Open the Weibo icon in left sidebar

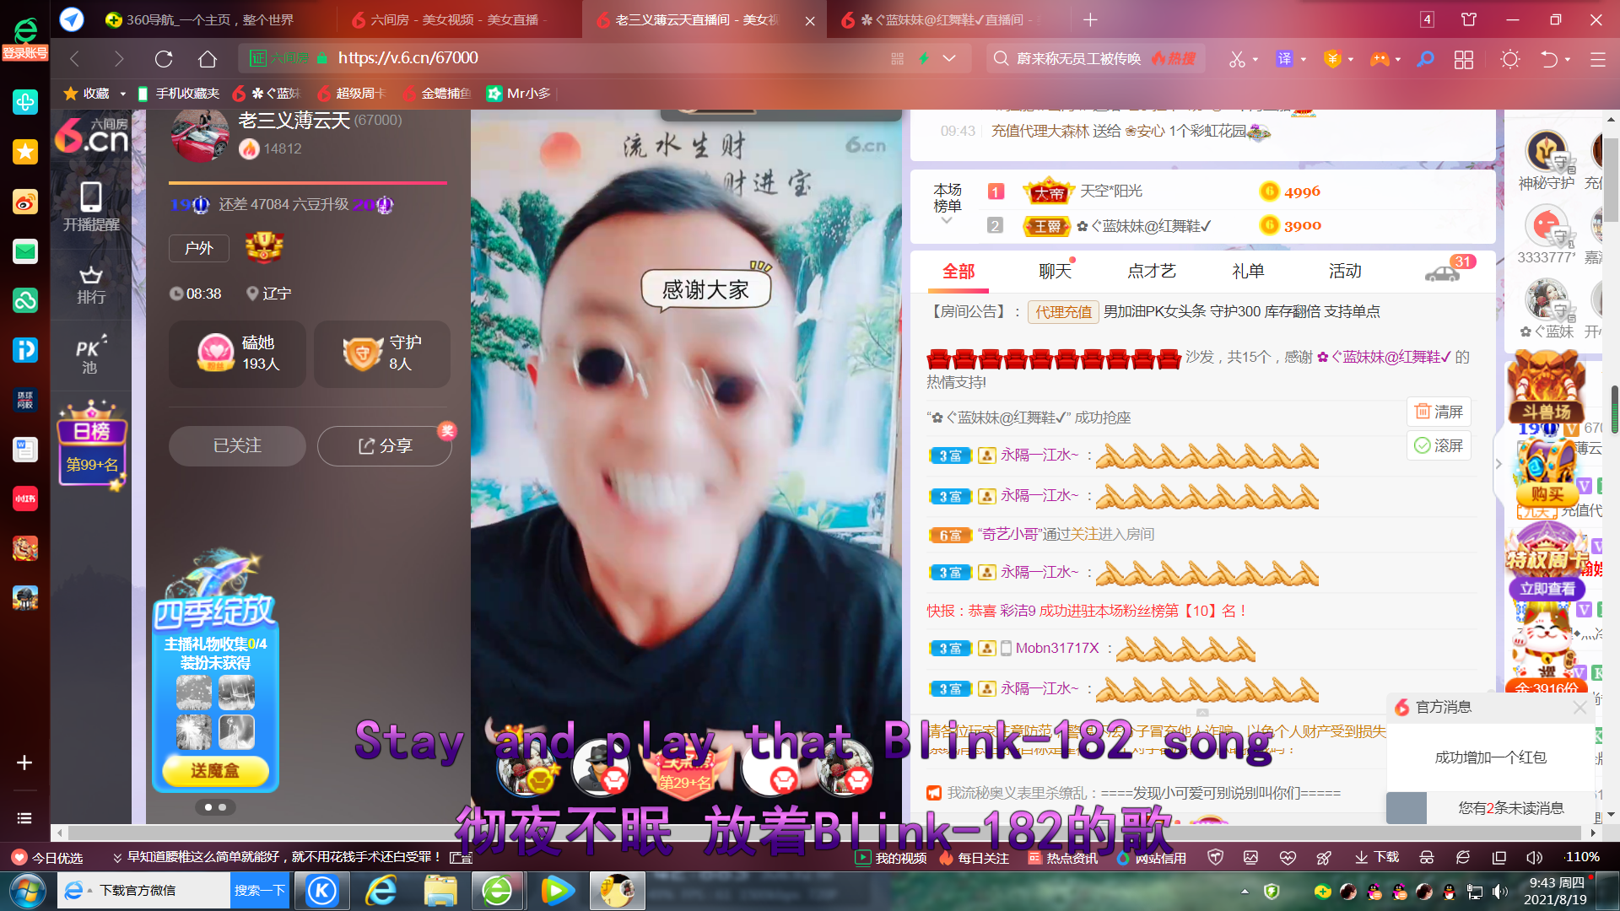(24, 202)
